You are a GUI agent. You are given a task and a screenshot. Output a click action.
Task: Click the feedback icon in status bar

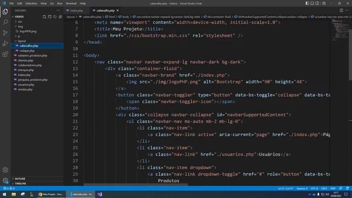point(341,188)
